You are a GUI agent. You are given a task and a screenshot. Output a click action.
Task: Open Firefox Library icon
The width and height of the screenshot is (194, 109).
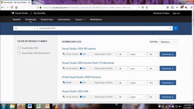click(168, 7)
